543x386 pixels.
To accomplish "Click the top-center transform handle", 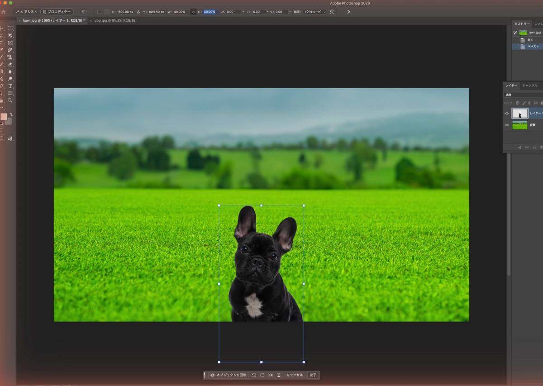I will pos(262,205).
